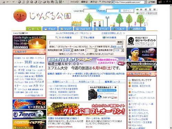The width and height of the screenshot is (172, 129).
Task: Click the Print icon in browser toolbar
Action: click(44, 2)
